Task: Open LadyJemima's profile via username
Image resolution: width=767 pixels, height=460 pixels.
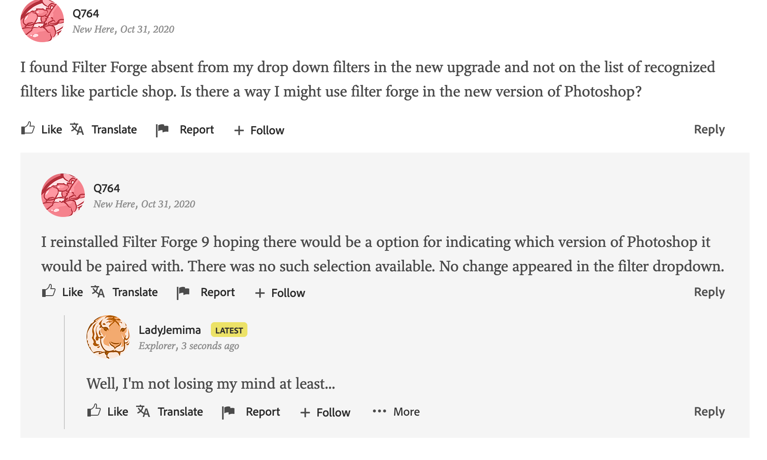Action: click(x=170, y=330)
